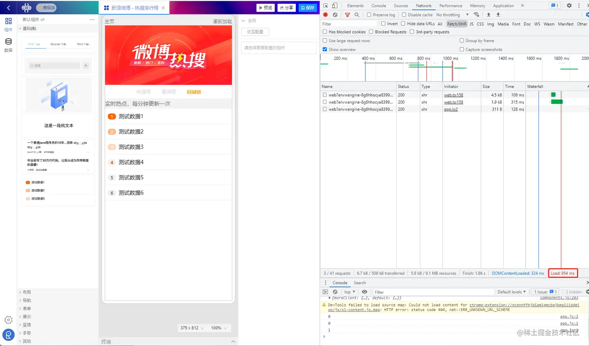This screenshot has width=589, height=346.
Task: Switch to the Application tab
Action: point(503,5)
